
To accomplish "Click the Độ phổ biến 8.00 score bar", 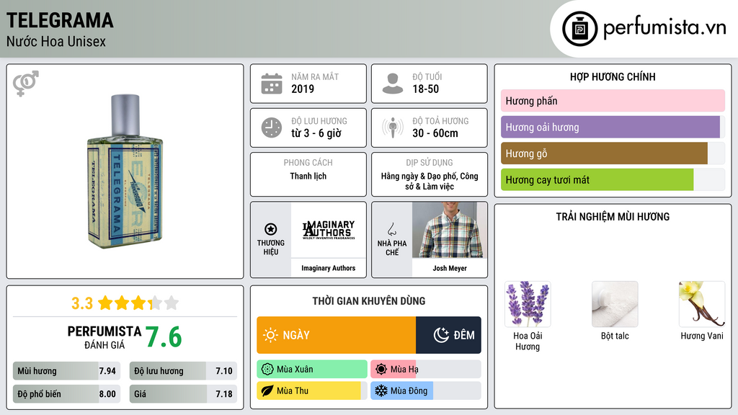I will point(67,394).
